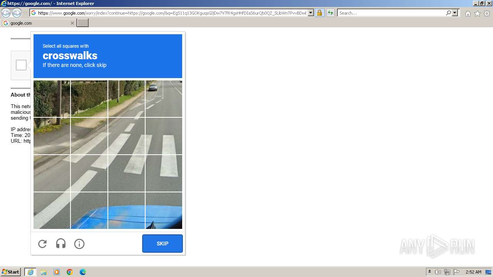Go to the Home page icon
Viewport: 493px width, 277px height.
tap(468, 13)
